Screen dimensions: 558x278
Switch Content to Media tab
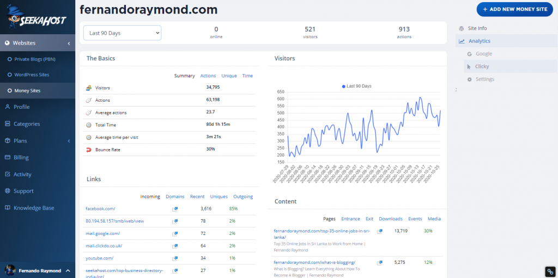[434, 219]
